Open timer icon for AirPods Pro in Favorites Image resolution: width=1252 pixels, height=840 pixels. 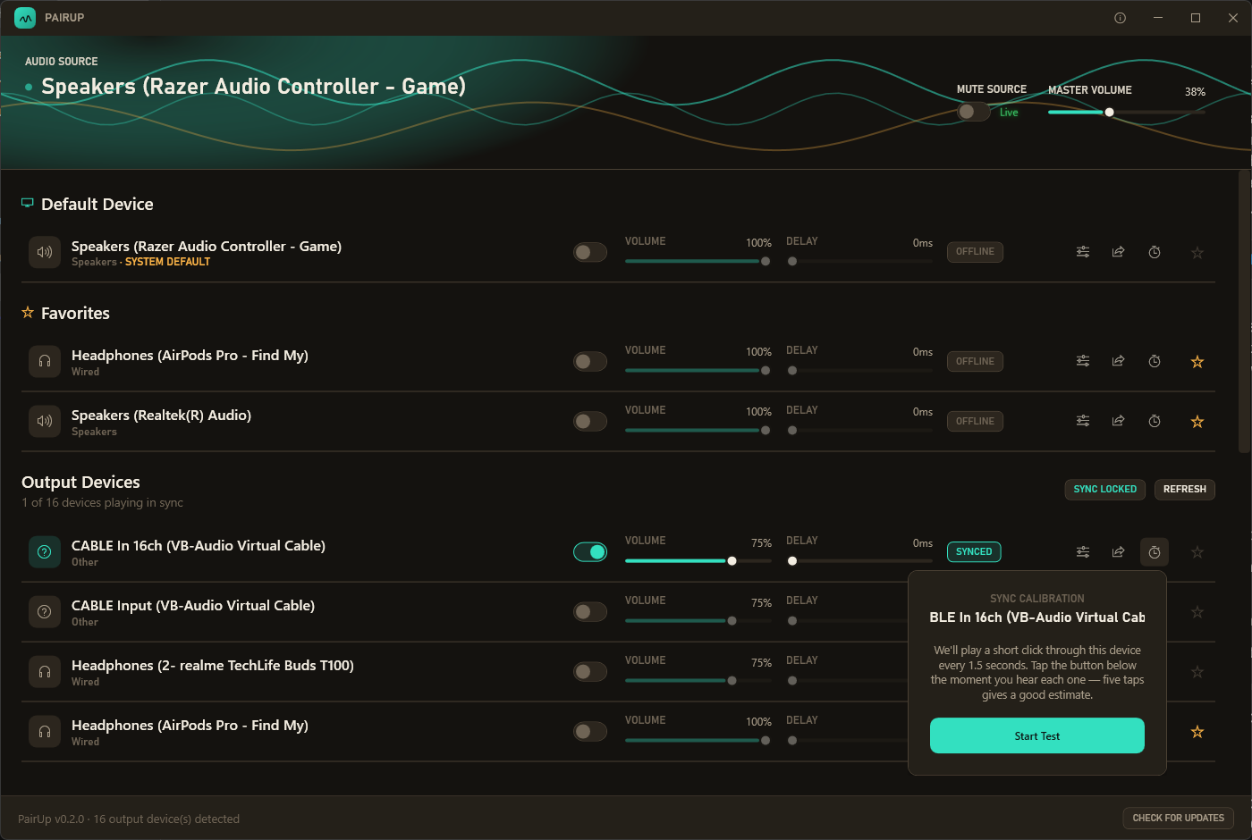pos(1155,361)
